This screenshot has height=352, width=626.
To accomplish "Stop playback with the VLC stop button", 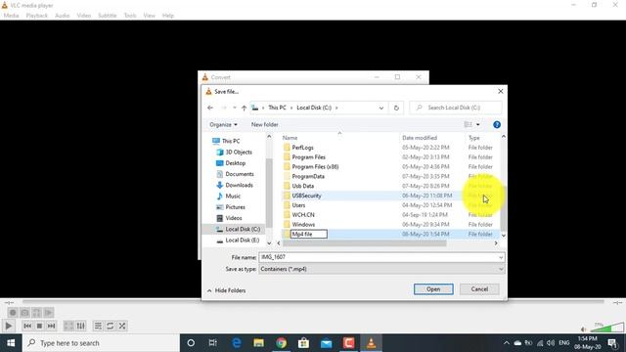I will coord(39,326).
